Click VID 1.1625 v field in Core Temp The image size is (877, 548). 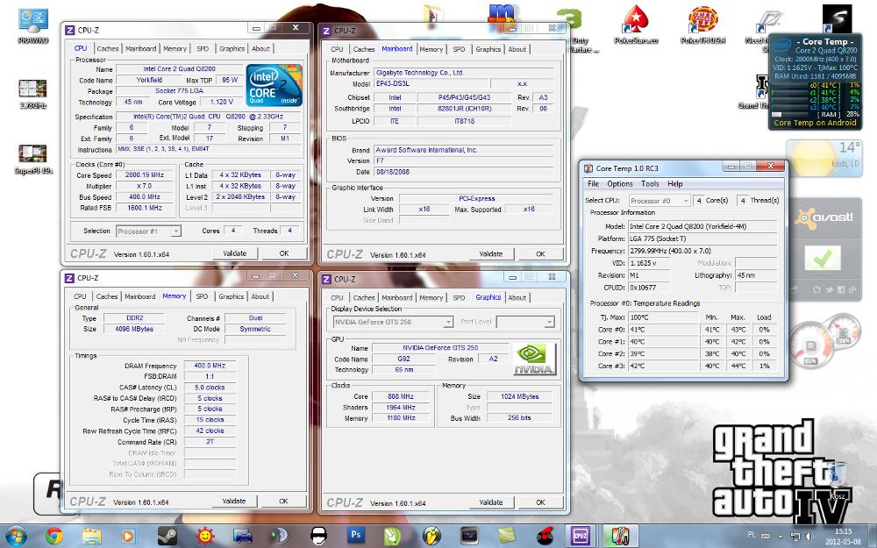(649, 263)
